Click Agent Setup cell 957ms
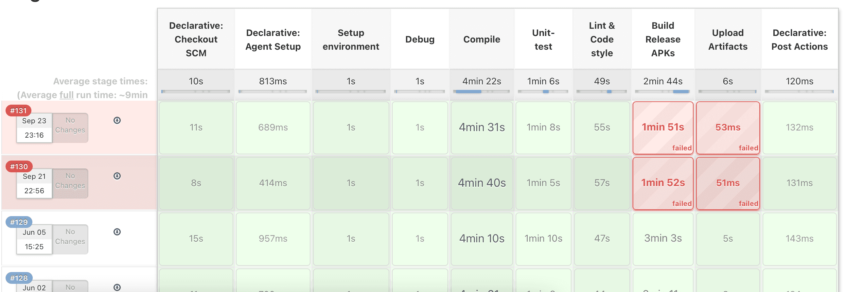The width and height of the screenshot is (846, 292). coord(273,239)
